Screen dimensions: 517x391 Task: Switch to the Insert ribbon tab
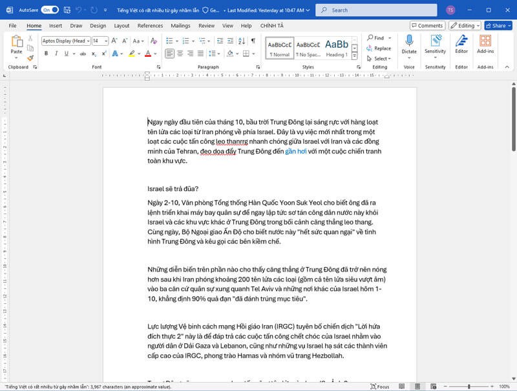56,26
